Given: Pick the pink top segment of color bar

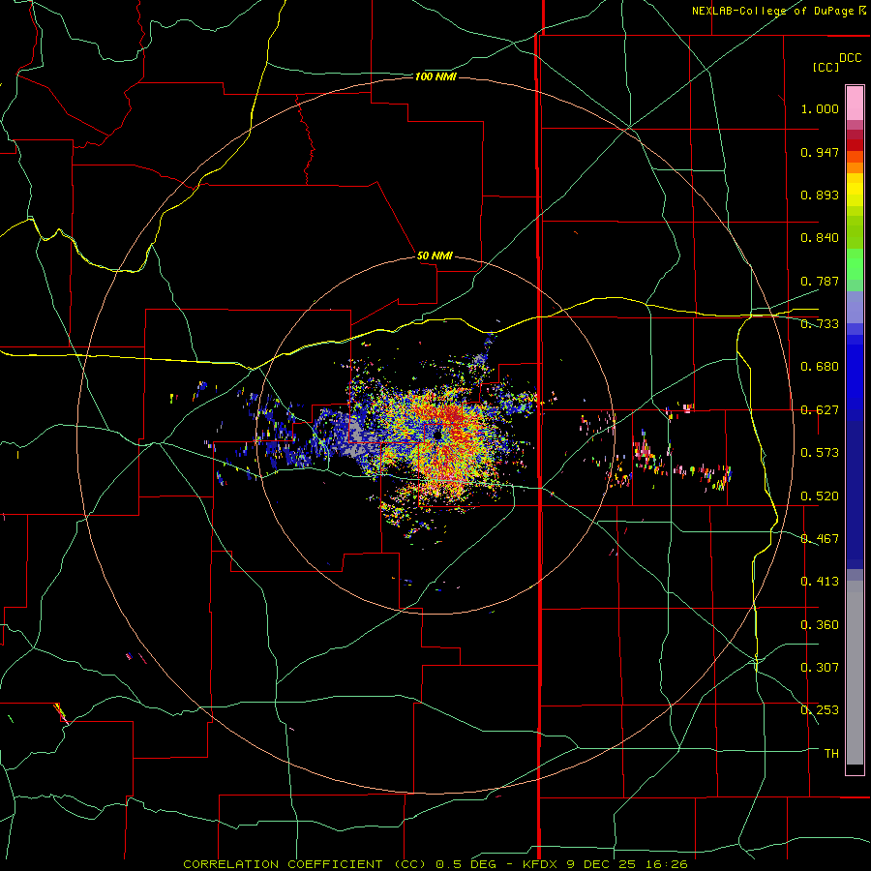Looking at the screenshot, I should click(855, 104).
